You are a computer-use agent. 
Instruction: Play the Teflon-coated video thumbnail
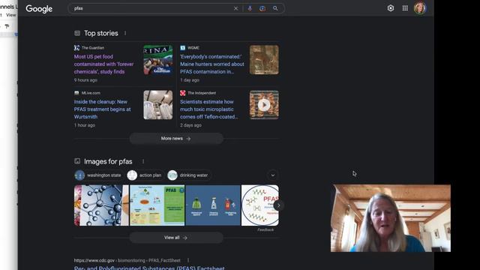coord(264,105)
